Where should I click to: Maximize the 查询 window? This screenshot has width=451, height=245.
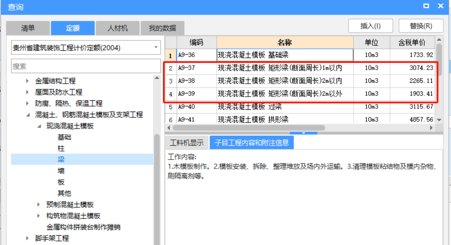pyautogui.click(x=426, y=6)
